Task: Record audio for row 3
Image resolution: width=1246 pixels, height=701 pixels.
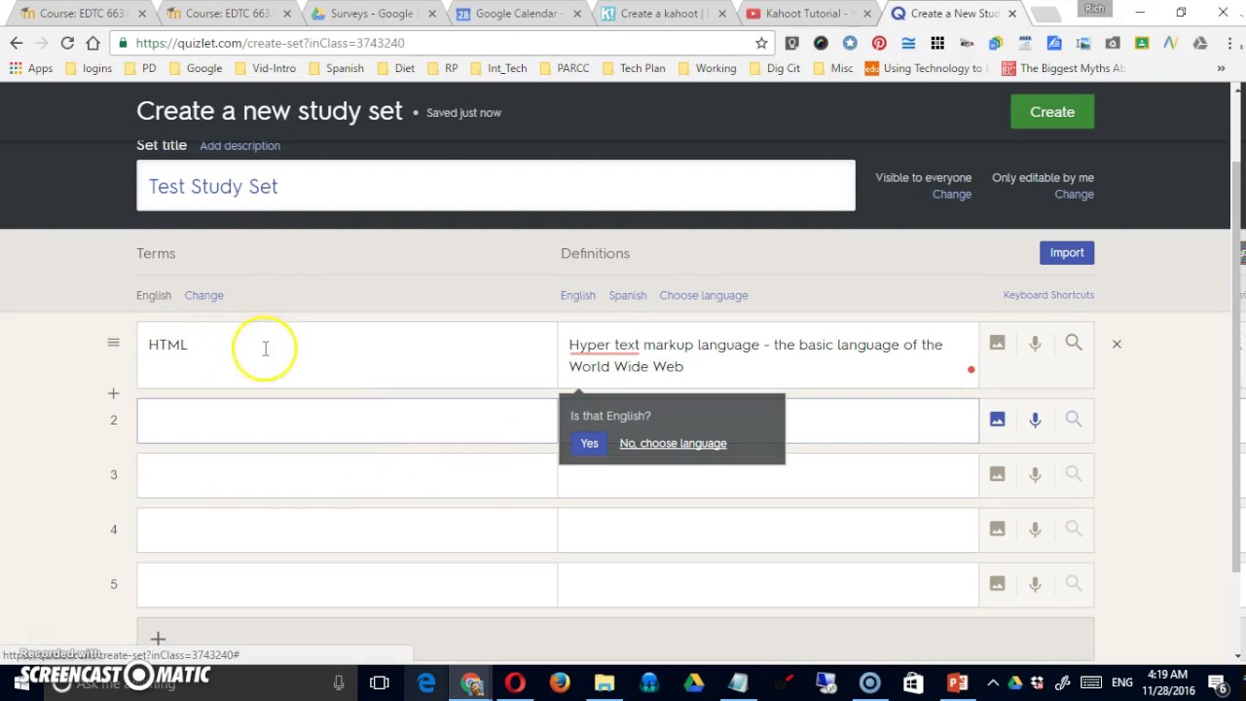Action: pyautogui.click(x=1035, y=474)
